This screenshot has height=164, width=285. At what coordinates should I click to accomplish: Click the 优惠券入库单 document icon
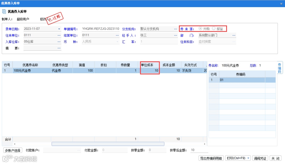click(4, 12)
